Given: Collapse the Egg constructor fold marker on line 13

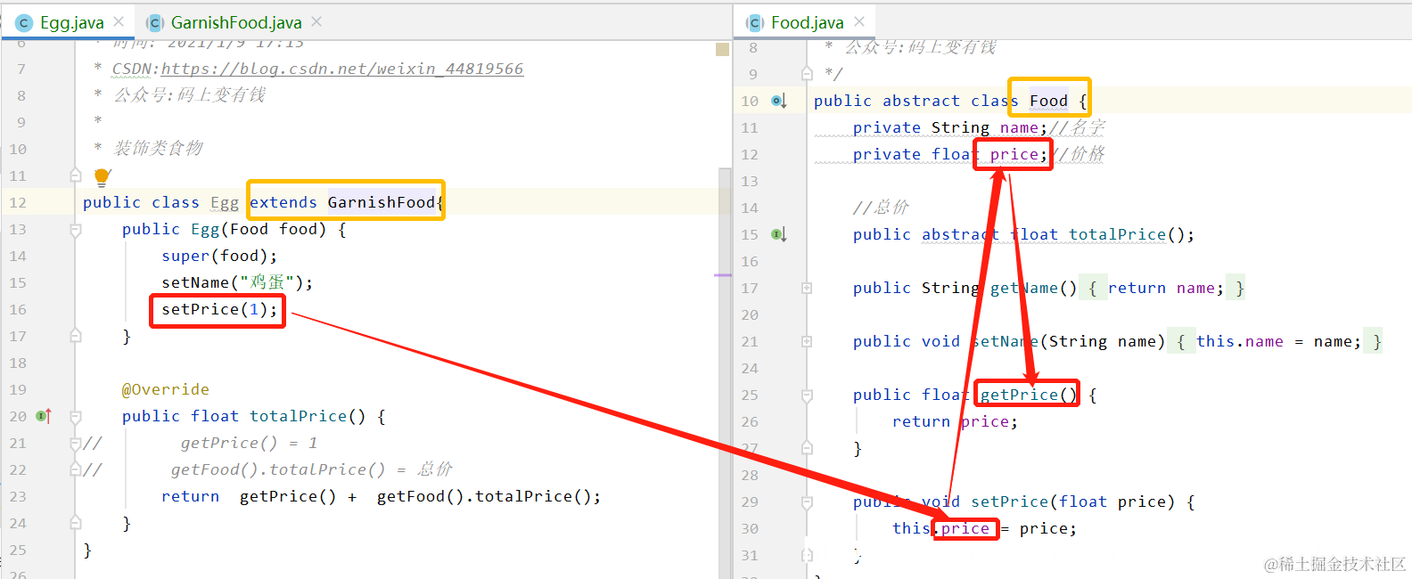Looking at the screenshot, I should point(76,230).
